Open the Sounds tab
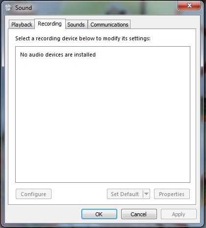Image resolution: width=206 pixels, height=228 pixels. (76, 25)
